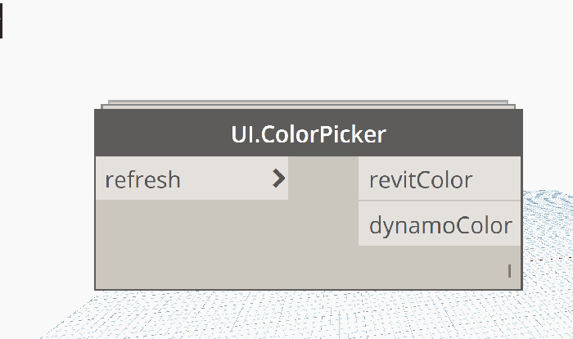
Task: Click the refresh input port label
Action: point(143,179)
